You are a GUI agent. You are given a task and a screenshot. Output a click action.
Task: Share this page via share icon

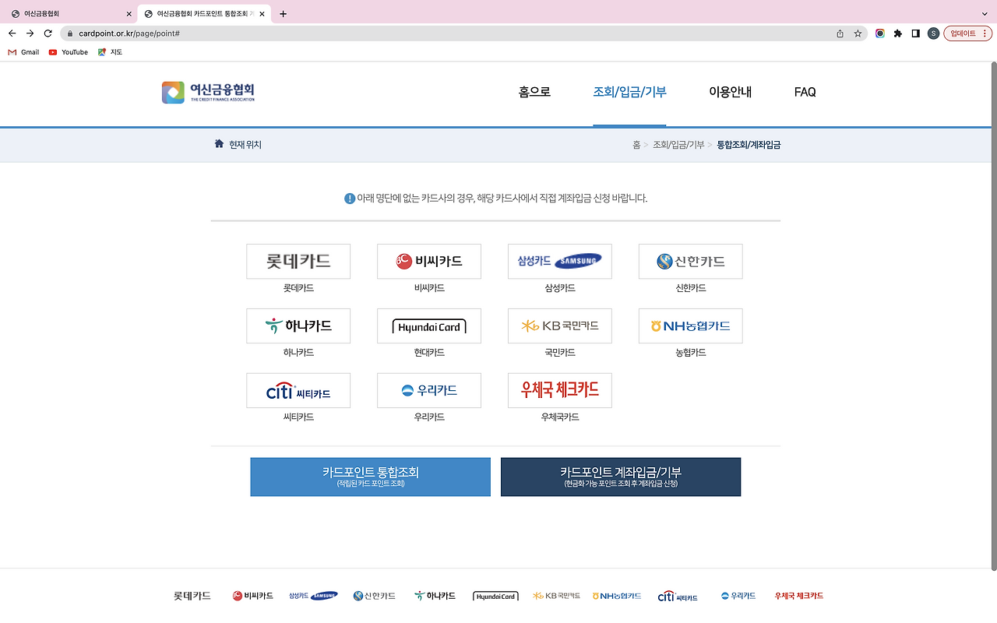840,33
